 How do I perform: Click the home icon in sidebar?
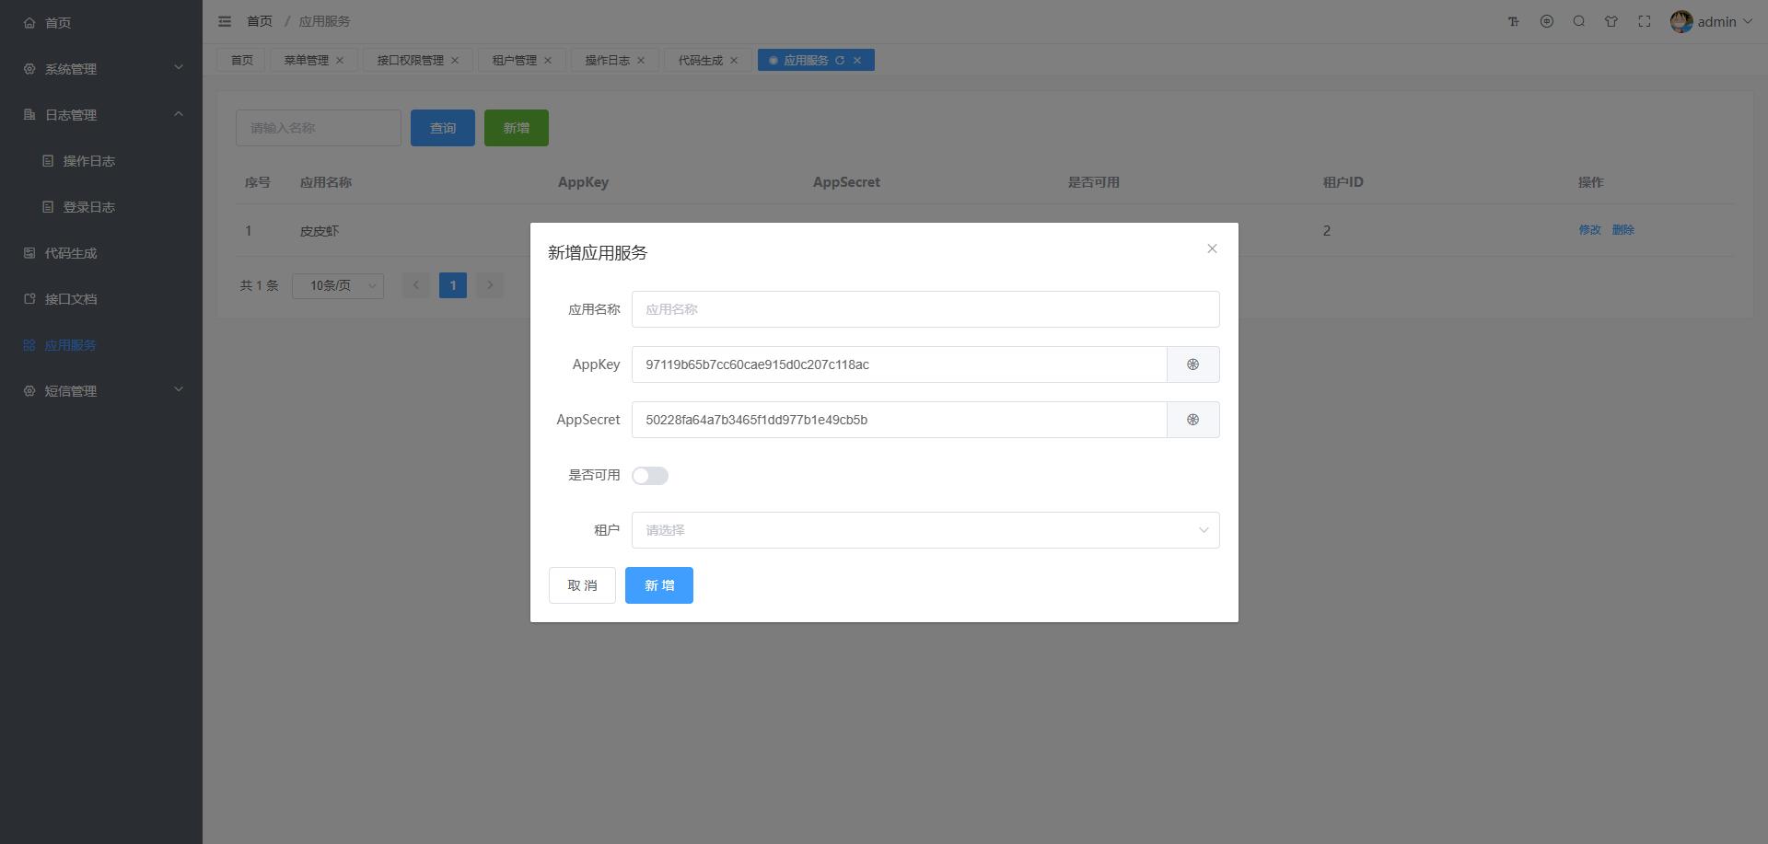click(x=29, y=23)
